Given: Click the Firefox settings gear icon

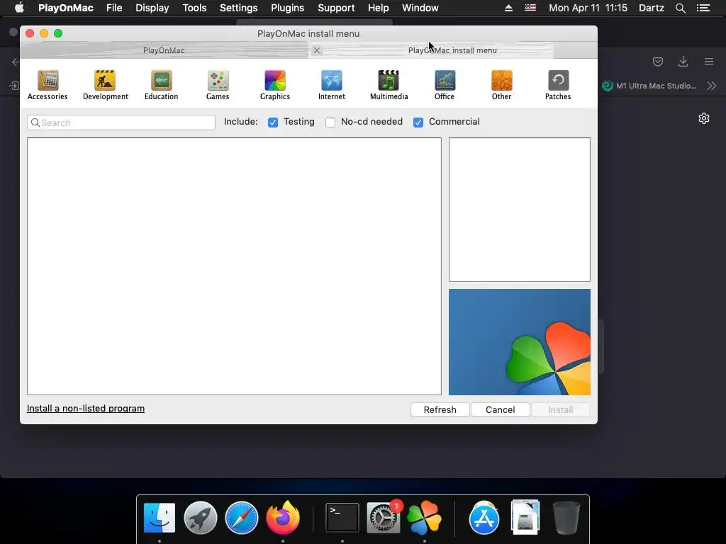Looking at the screenshot, I should click(x=704, y=118).
